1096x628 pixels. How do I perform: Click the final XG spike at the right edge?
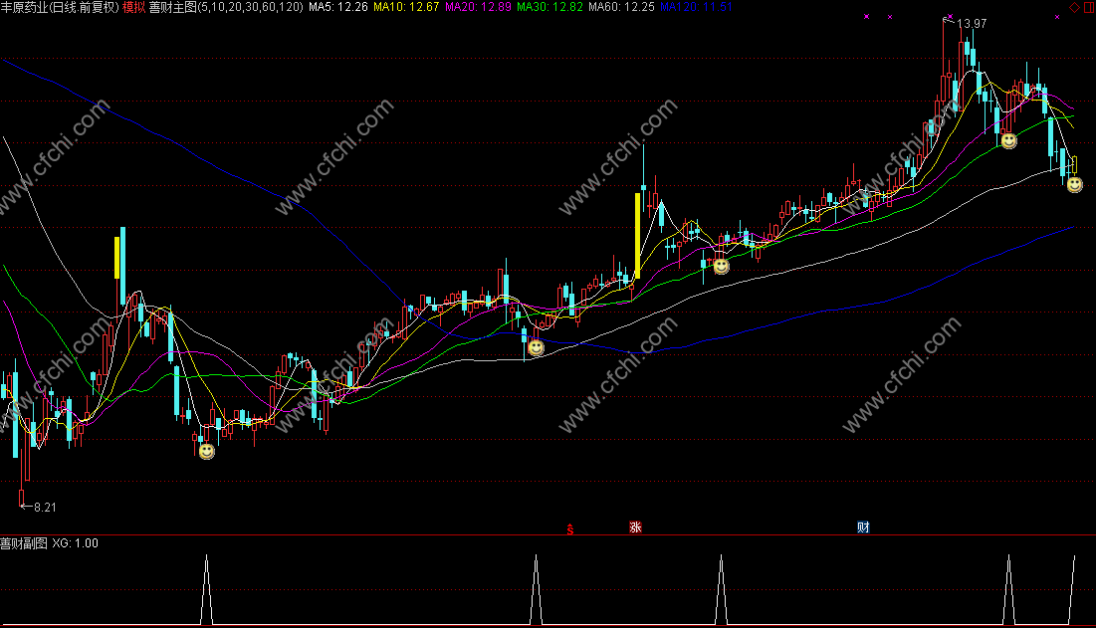click(1072, 589)
